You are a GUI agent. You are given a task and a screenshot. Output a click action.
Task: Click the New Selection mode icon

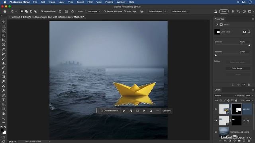pyautogui.click(x=22, y=12)
